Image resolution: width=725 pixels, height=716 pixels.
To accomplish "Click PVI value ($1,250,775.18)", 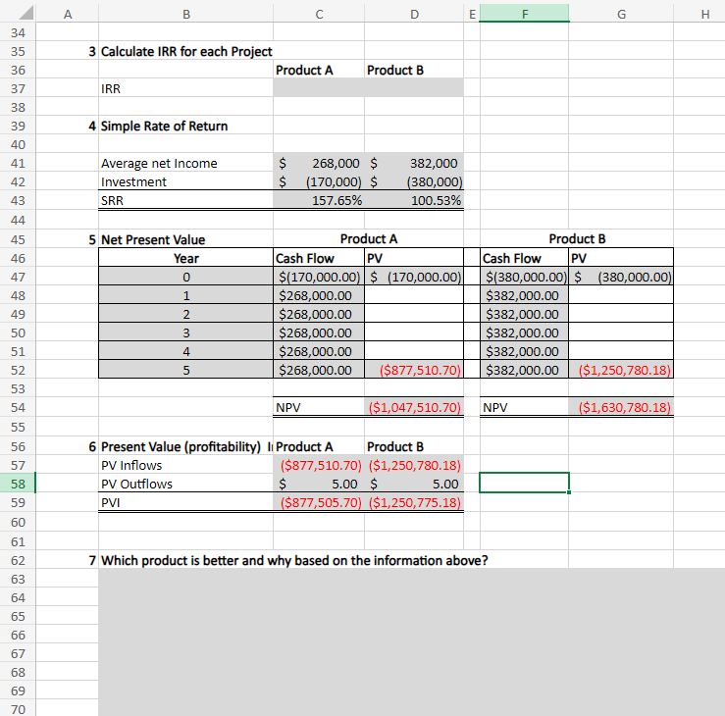I will click(x=414, y=502).
